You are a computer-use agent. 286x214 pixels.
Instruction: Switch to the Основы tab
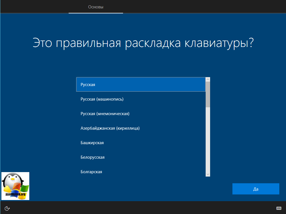coord(96,7)
